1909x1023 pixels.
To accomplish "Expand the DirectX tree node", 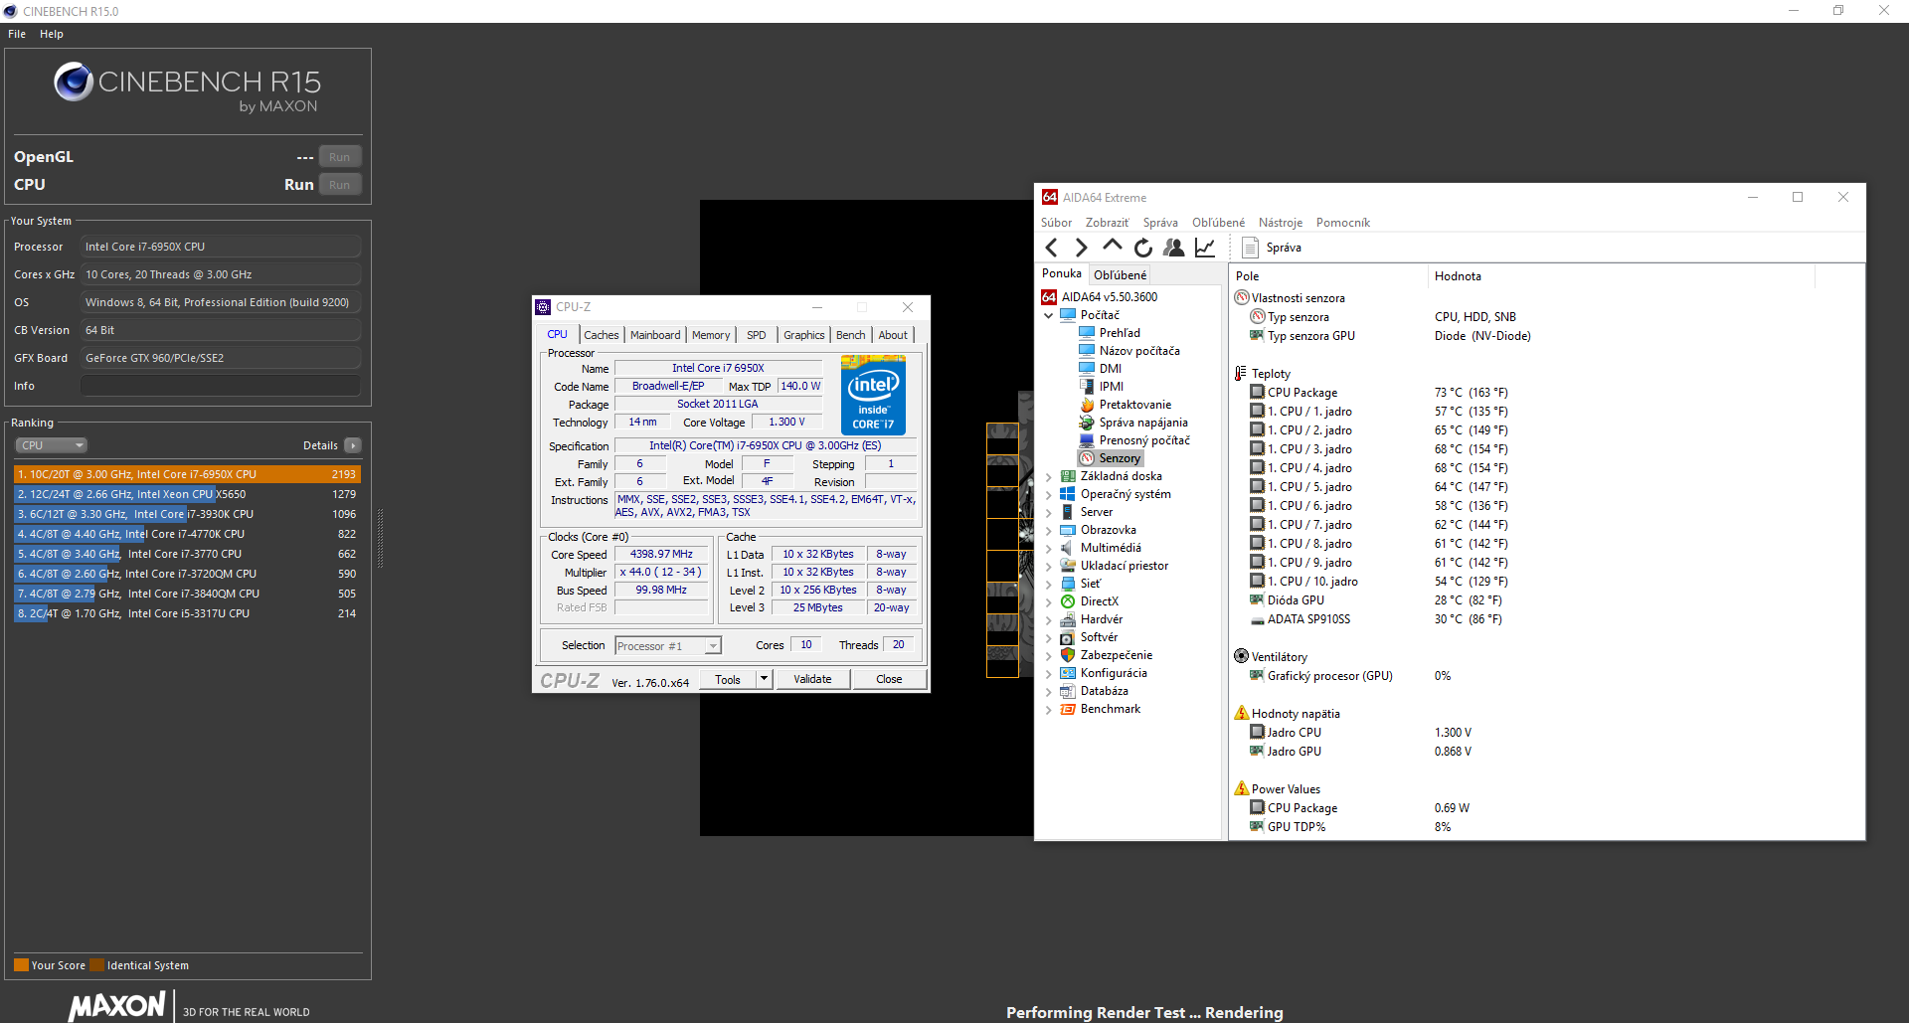I will click(x=1048, y=601).
